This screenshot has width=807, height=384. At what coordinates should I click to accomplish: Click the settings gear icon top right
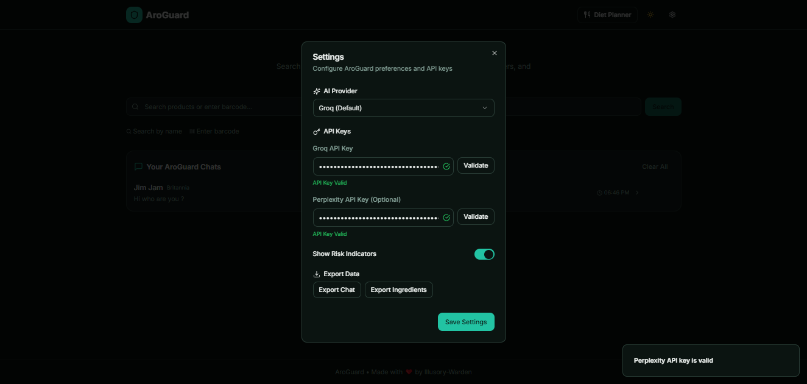tap(672, 14)
